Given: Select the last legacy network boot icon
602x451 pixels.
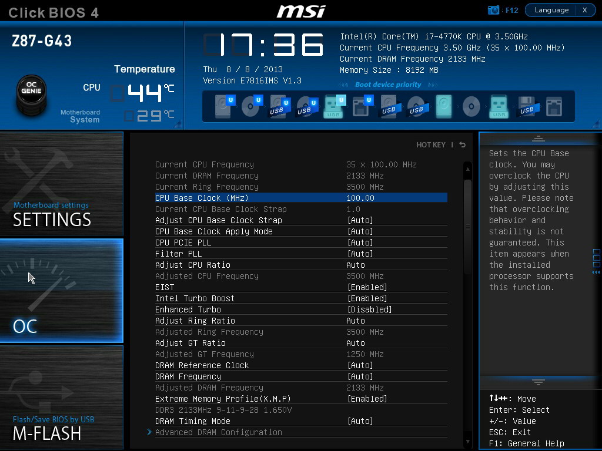Looking at the screenshot, I should (554, 106).
